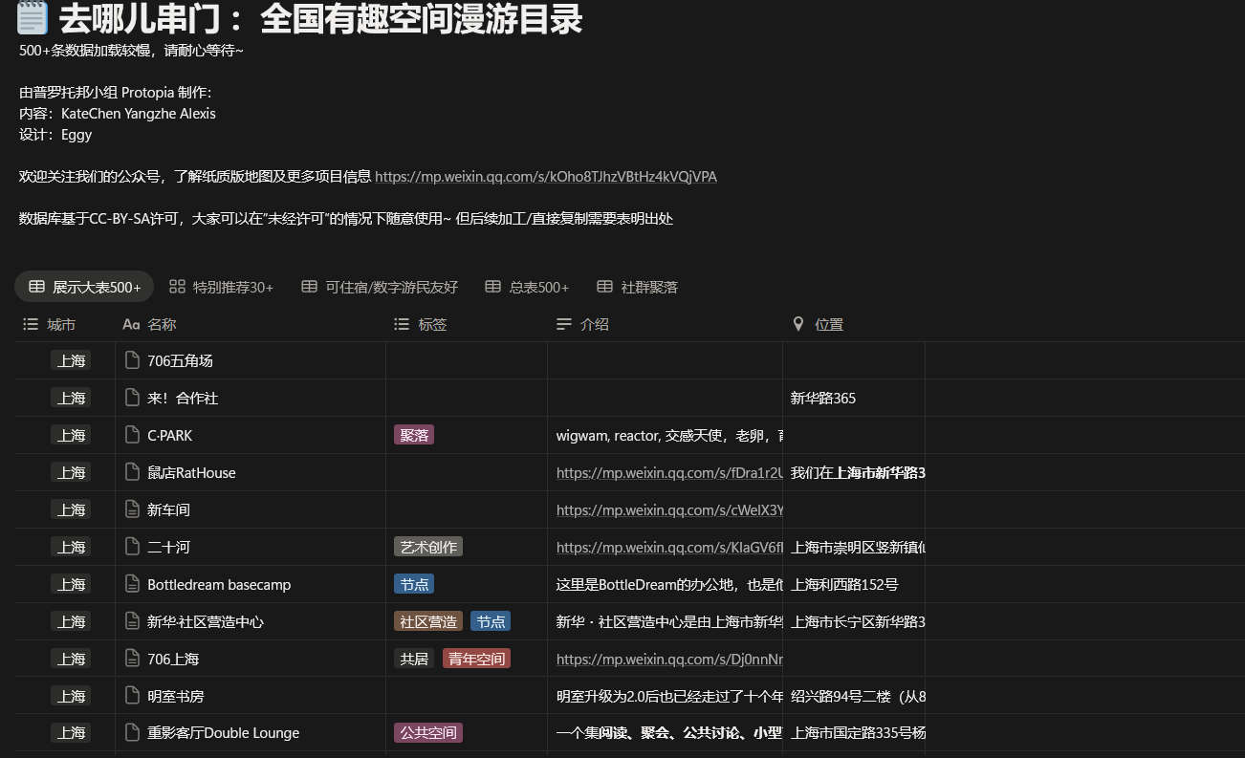
Task: Open the 位置 column header menu
Action: pyautogui.click(x=854, y=325)
